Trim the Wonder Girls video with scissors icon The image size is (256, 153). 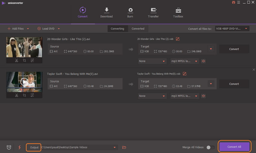(17, 60)
